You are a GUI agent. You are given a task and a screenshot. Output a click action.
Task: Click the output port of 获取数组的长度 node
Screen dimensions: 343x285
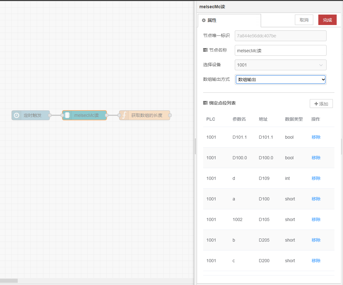pyautogui.click(x=170, y=115)
